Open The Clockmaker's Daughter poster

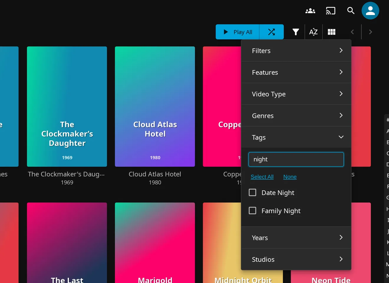67,106
